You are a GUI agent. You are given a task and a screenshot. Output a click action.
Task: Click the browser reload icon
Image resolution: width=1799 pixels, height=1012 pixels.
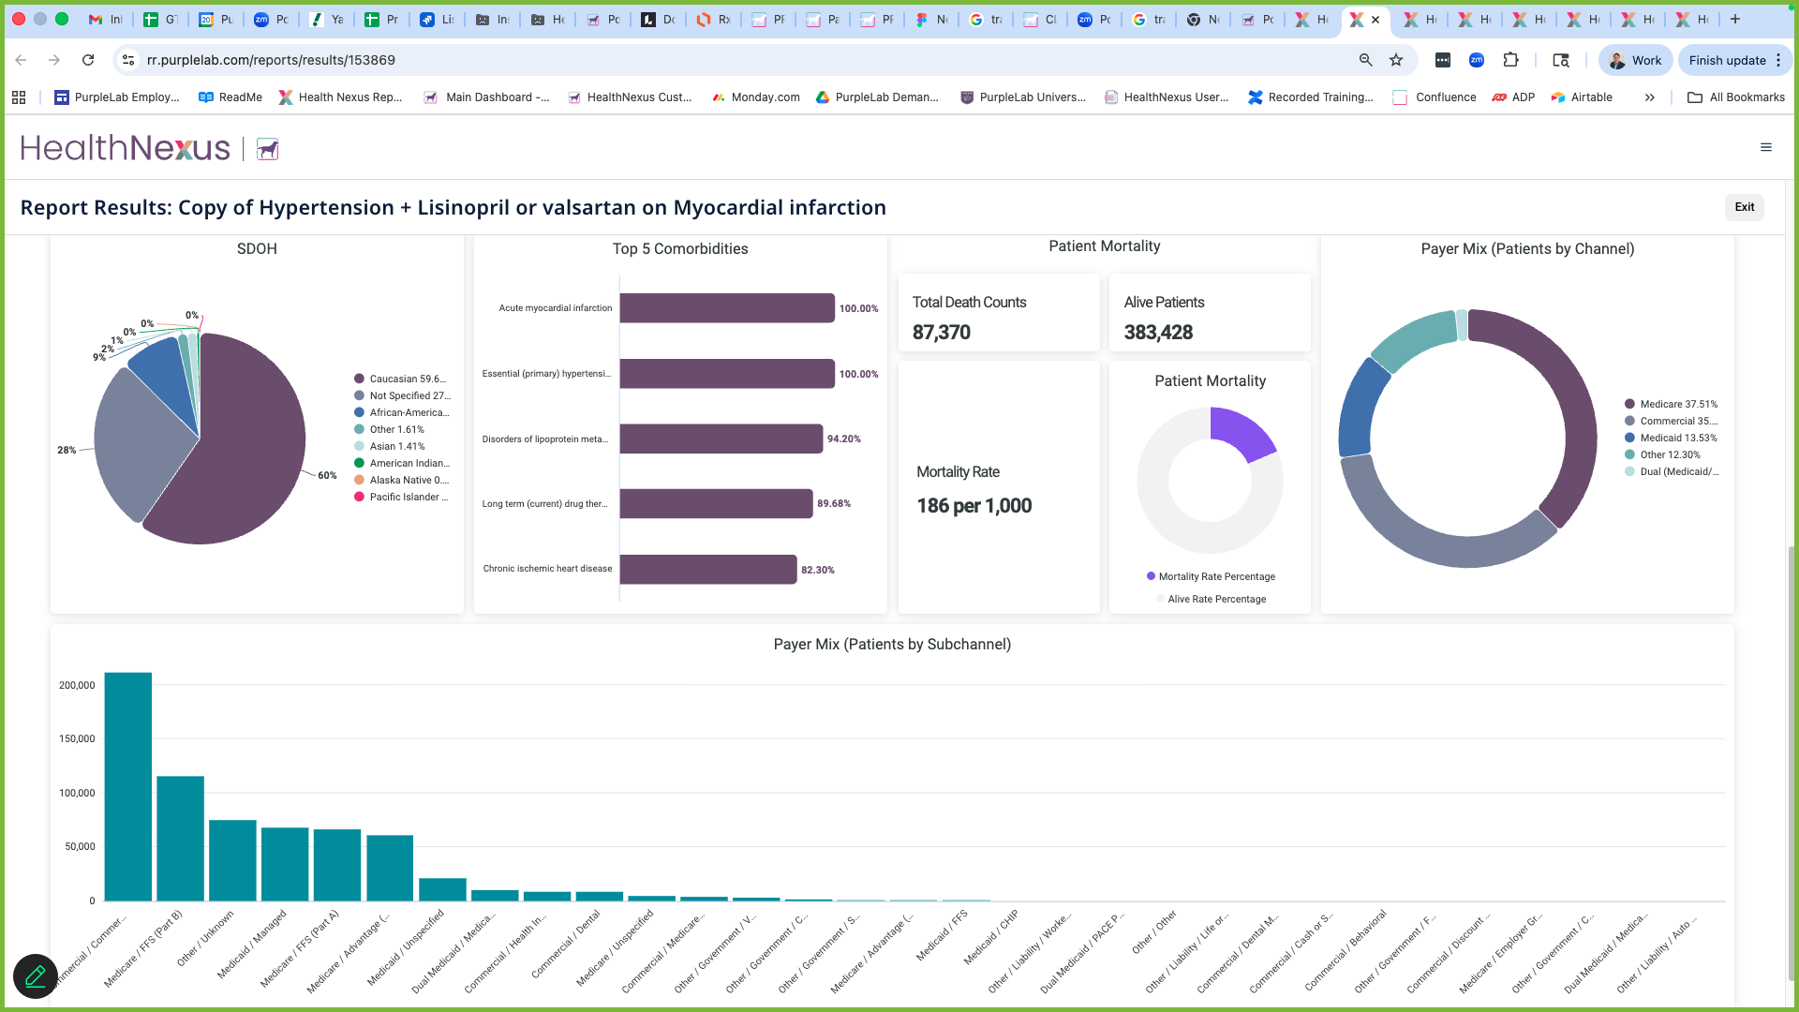[88, 60]
